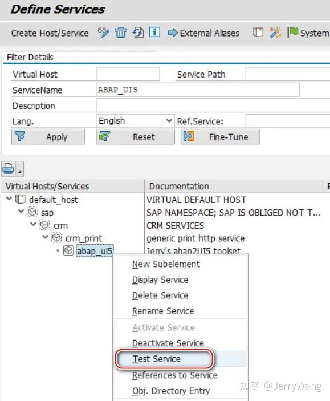Collapse the crm_print tree node
The width and height of the screenshot is (330, 401).
tap(45, 237)
